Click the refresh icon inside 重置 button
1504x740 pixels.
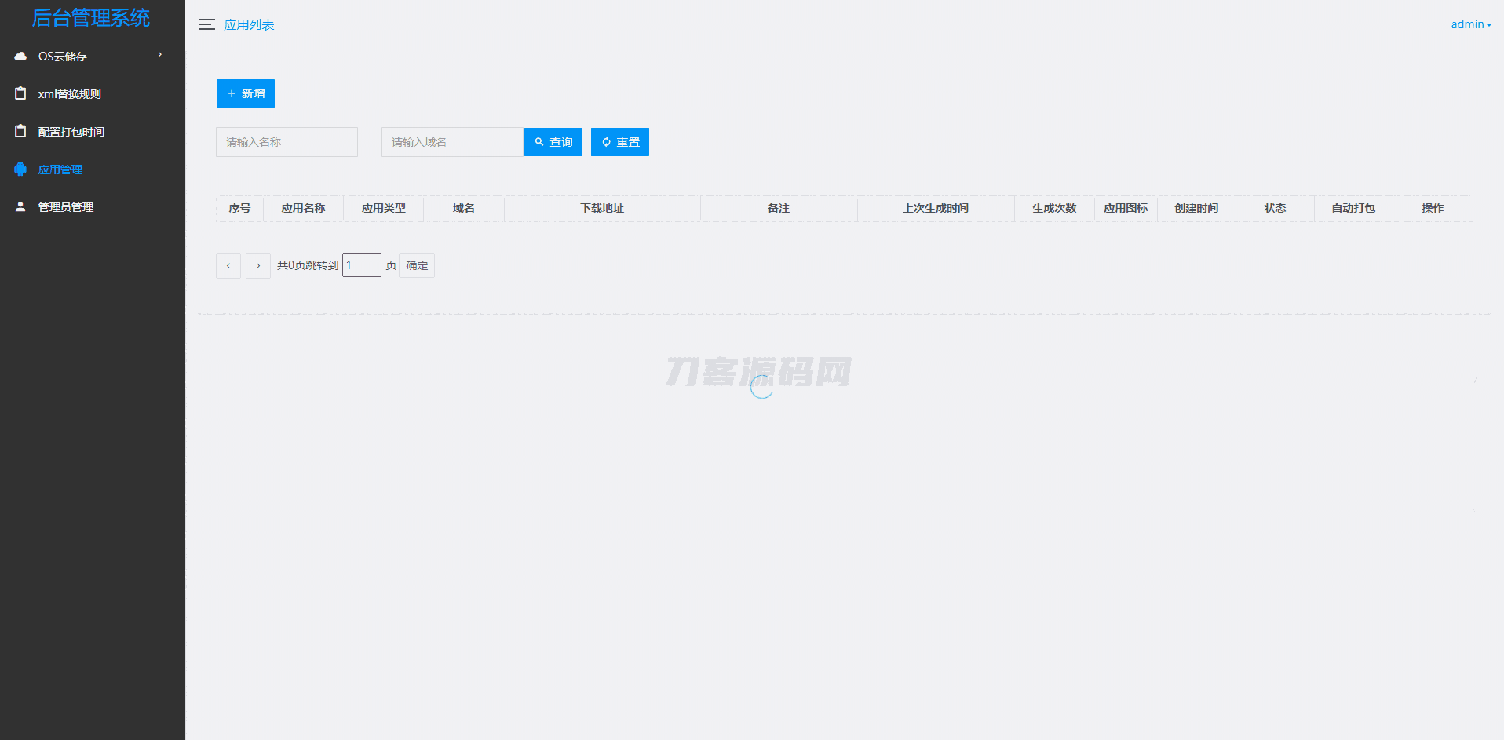coord(605,142)
